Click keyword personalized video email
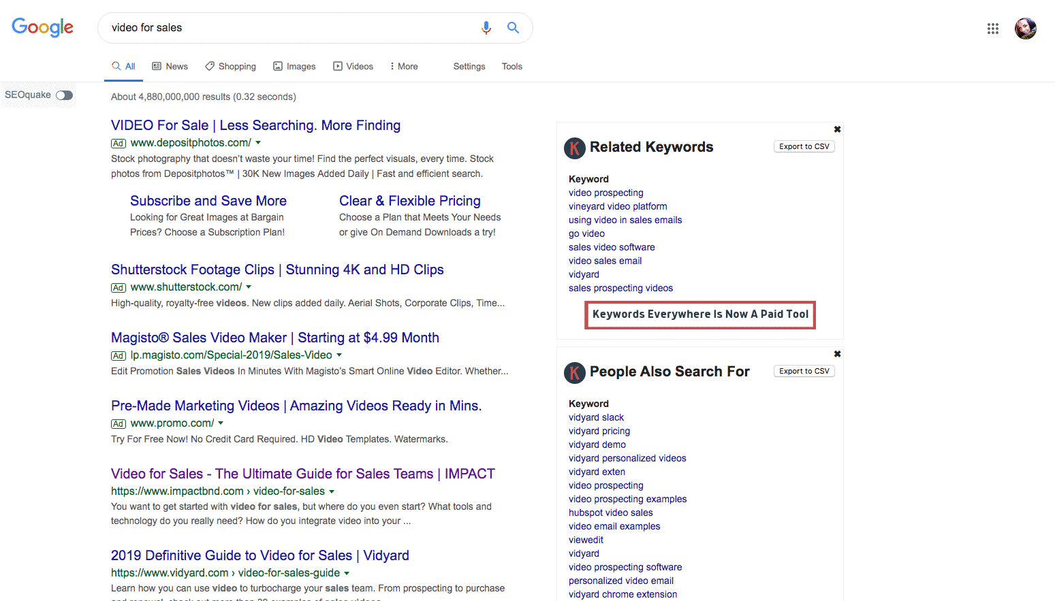 (x=621, y=581)
